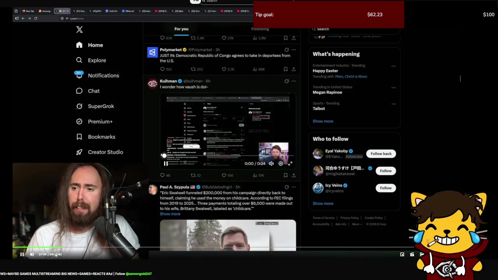
Task: Go back in browser
Action: [x=23, y=18]
